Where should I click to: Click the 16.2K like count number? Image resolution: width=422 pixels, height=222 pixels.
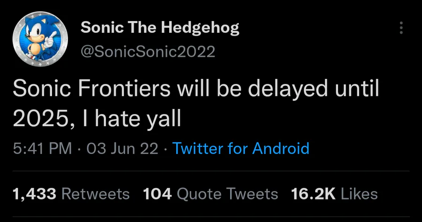pos(313,193)
